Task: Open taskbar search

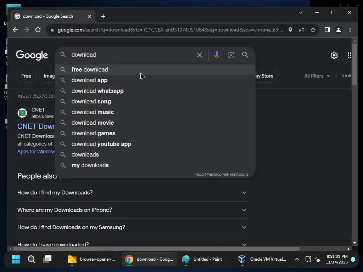Action: click(x=32, y=259)
